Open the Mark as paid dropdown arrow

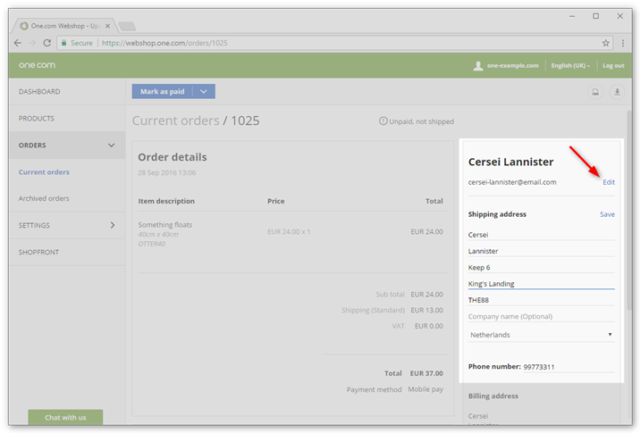coord(204,92)
